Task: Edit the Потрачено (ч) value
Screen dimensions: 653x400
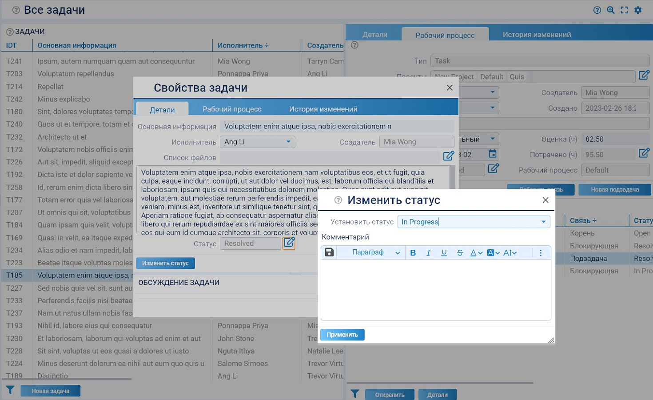Action: [644, 153]
